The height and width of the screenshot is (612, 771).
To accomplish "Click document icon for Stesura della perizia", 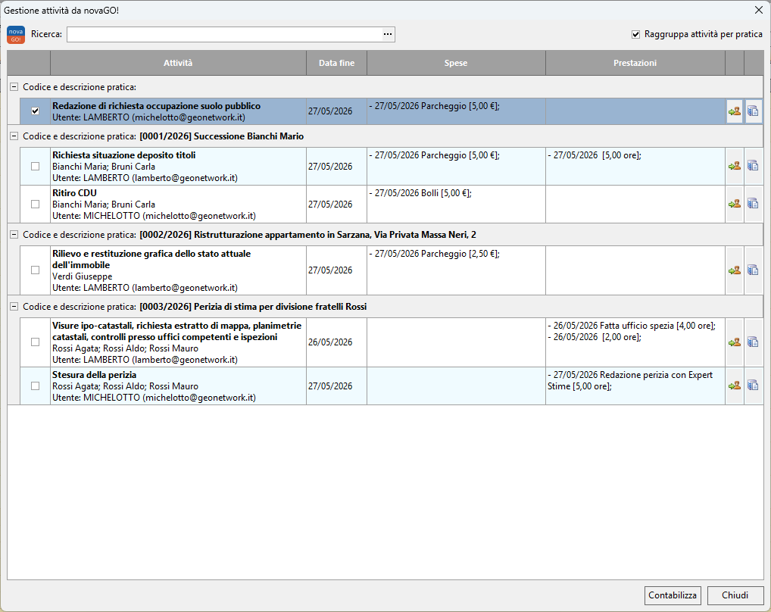I will 753,386.
